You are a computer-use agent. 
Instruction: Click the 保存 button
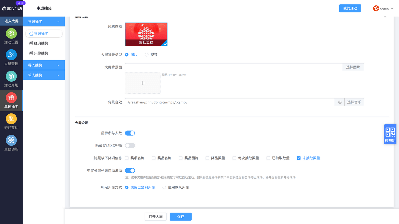(181, 217)
